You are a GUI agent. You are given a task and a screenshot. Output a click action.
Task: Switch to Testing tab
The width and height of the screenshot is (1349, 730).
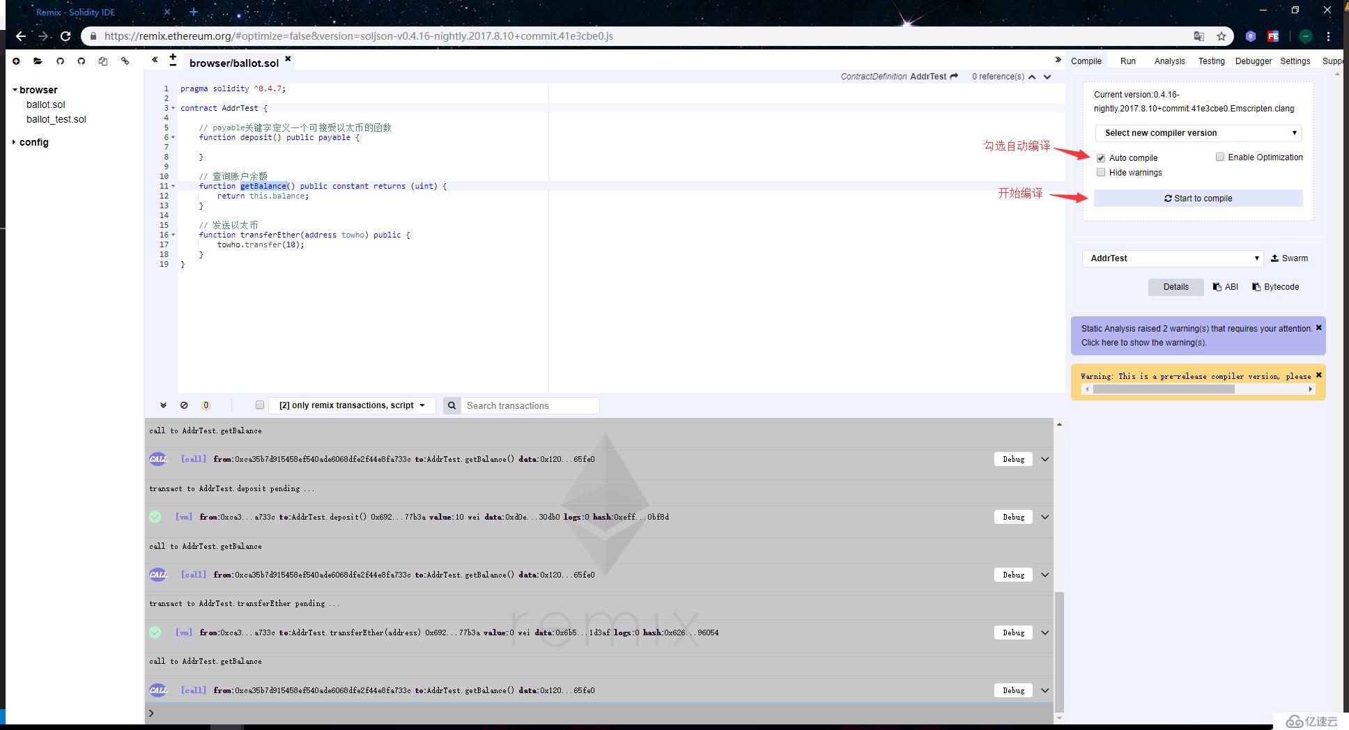pyautogui.click(x=1212, y=61)
